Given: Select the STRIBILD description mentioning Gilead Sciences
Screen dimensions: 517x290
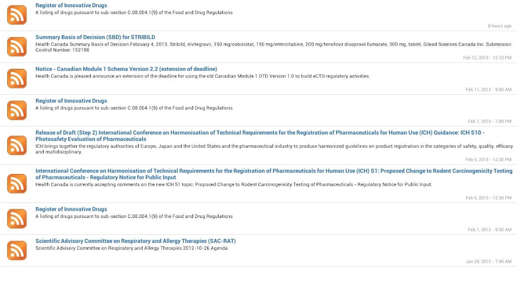Looking at the screenshot, I should click(x=273, y=47).
